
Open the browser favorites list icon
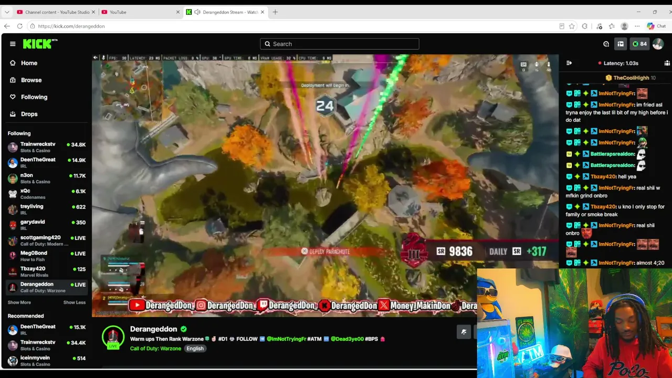pos(612,26)
